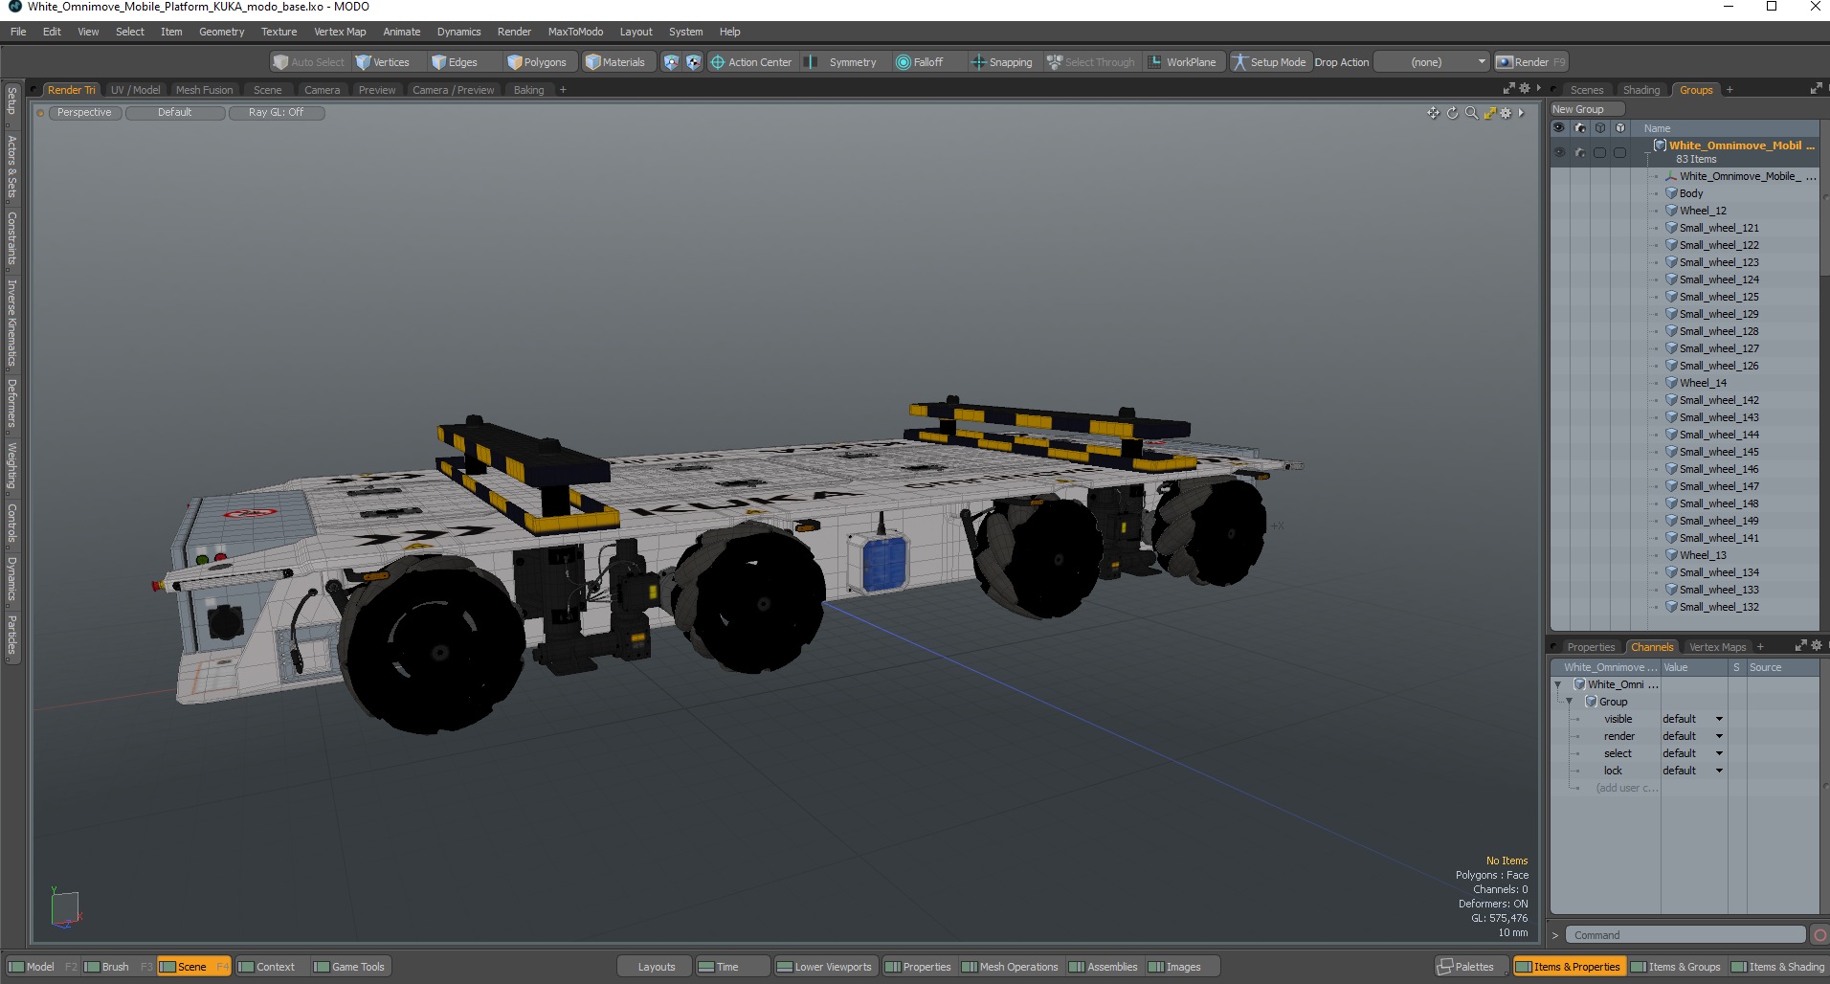Click viewport pan move icon
1830x984 pixels.
coord(1433,113)
